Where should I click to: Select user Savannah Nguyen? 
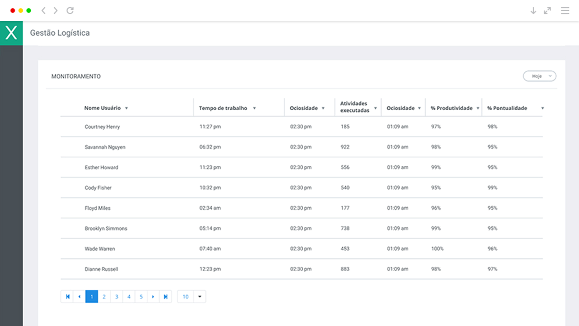[x=105, y=147]
